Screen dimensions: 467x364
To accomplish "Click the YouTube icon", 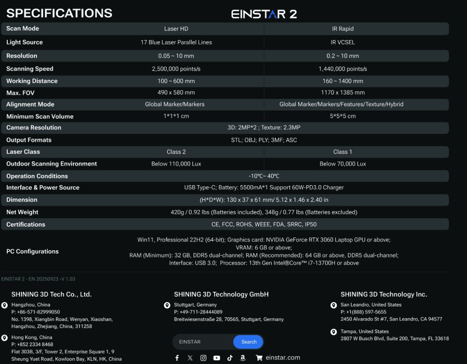I will click(217, 358).
